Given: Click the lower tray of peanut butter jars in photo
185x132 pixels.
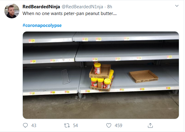Looking at the screenshot, I should [x=102, y=84].
